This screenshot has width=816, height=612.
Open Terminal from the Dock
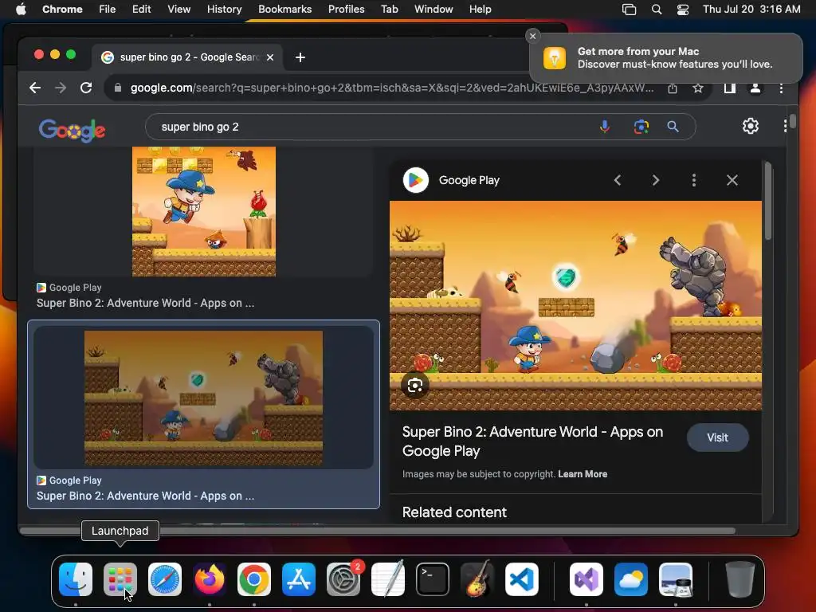[x=433, y=579]
